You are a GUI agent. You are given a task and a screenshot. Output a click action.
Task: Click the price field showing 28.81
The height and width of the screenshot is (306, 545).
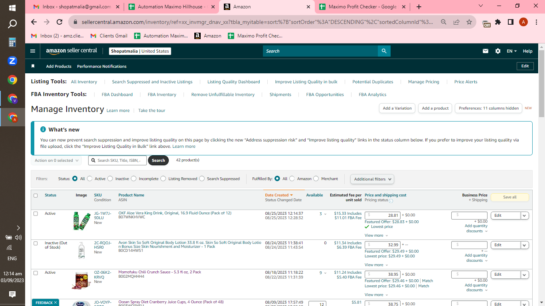(383, 215)
